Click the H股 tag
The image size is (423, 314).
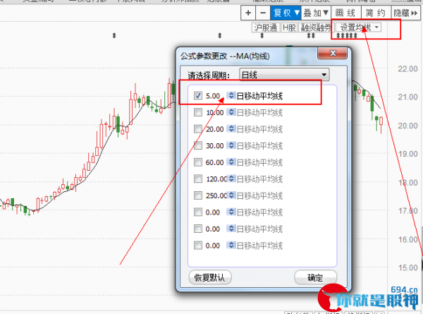tap(289, 28)
